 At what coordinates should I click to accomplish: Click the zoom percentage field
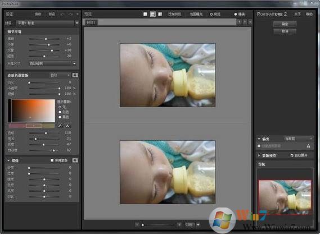coord(190,224)
